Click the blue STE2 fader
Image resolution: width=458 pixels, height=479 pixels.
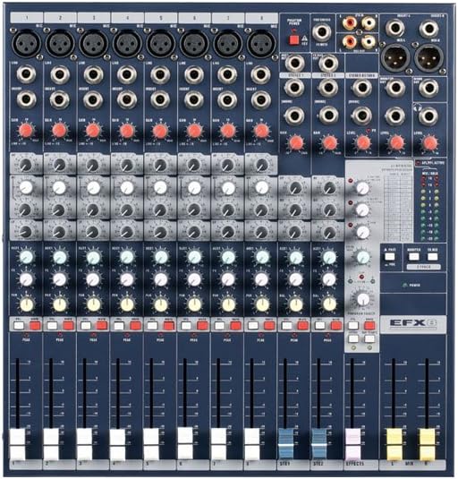click(319, 444)
